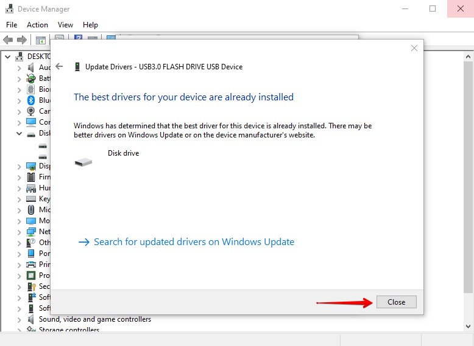Collapse the DESKTOP root computer node

pyautogui.click(x=8, y=57)
